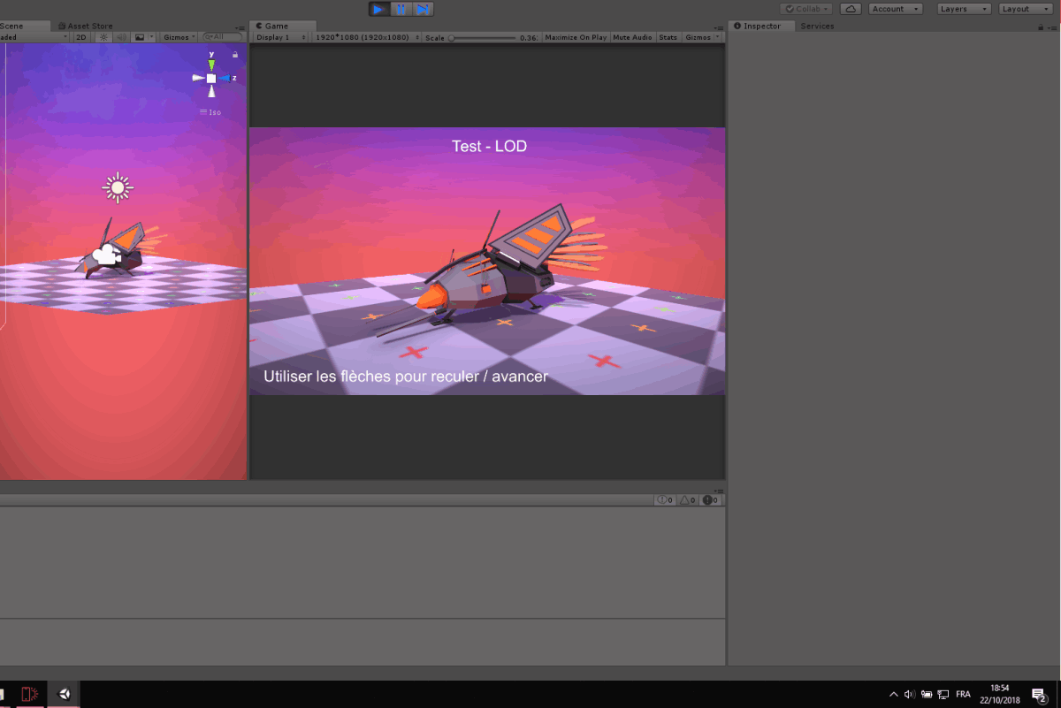
Task: Click the Scene view search field
Action: pyautogui.click(x=224, y=37)
